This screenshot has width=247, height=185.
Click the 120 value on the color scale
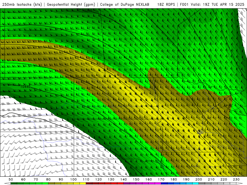[x=98, y=179]
